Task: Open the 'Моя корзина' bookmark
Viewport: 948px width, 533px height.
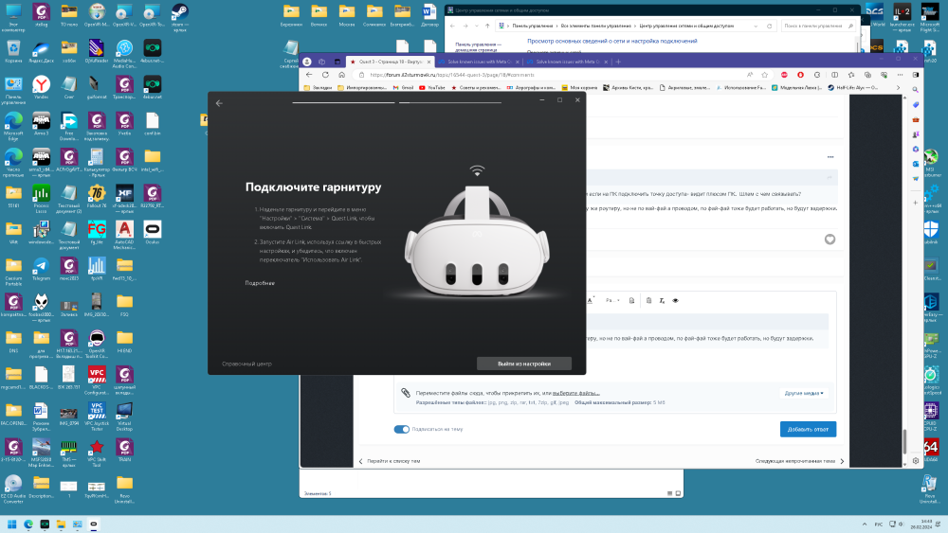Action: [579, 87]
